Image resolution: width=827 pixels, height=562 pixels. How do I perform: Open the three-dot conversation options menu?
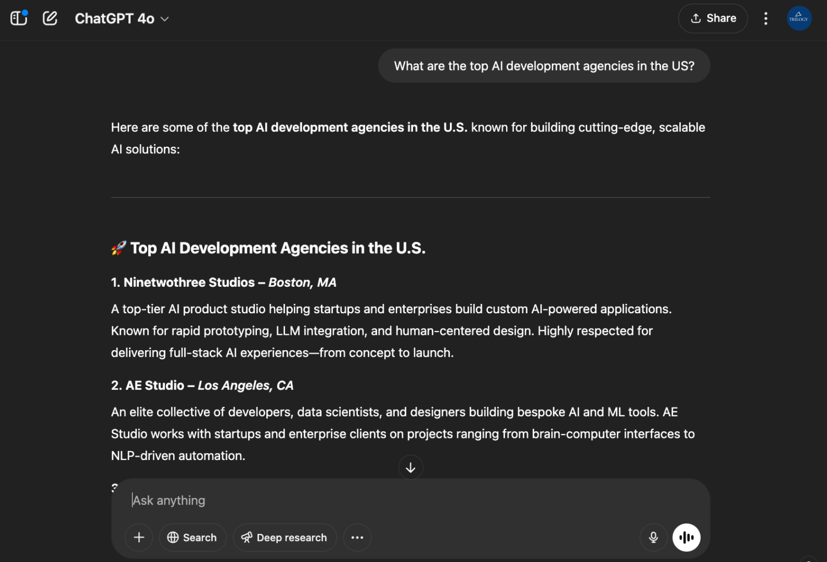click(765, 19)
